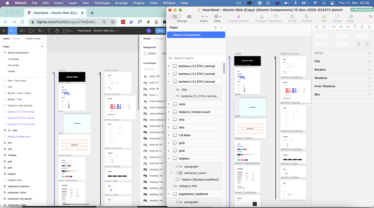Expand the note layer in Sketch
This screenshot has width=374, height=208.
pyautogui.click(x=169, y=104)
